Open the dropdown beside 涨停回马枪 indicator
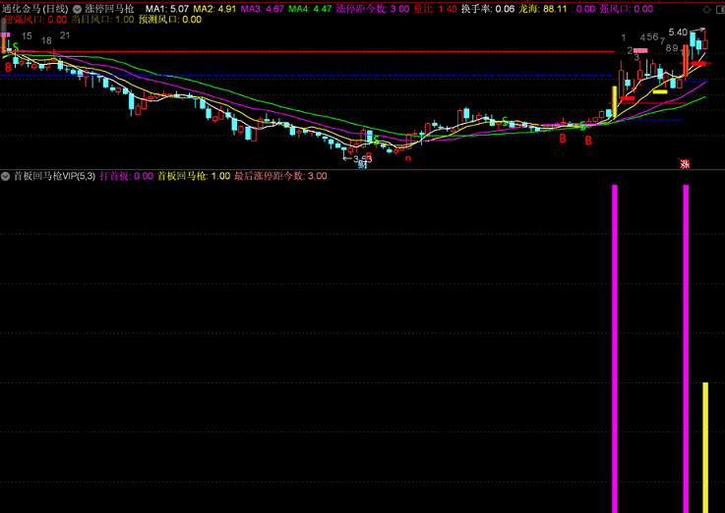 coord(77,9)
